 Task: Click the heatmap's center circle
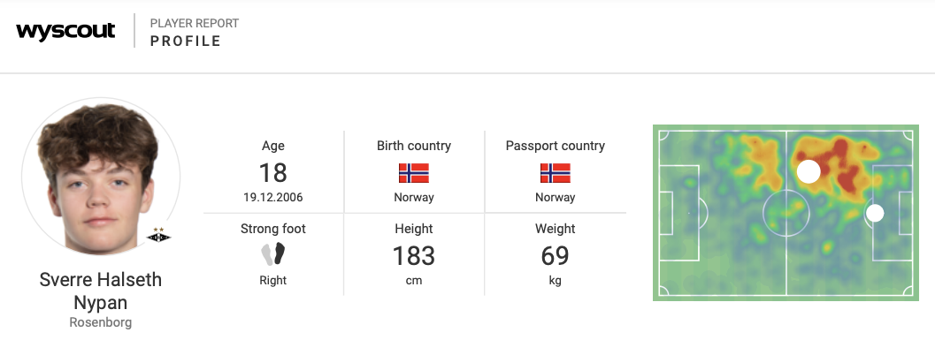(x=786, y=213)
